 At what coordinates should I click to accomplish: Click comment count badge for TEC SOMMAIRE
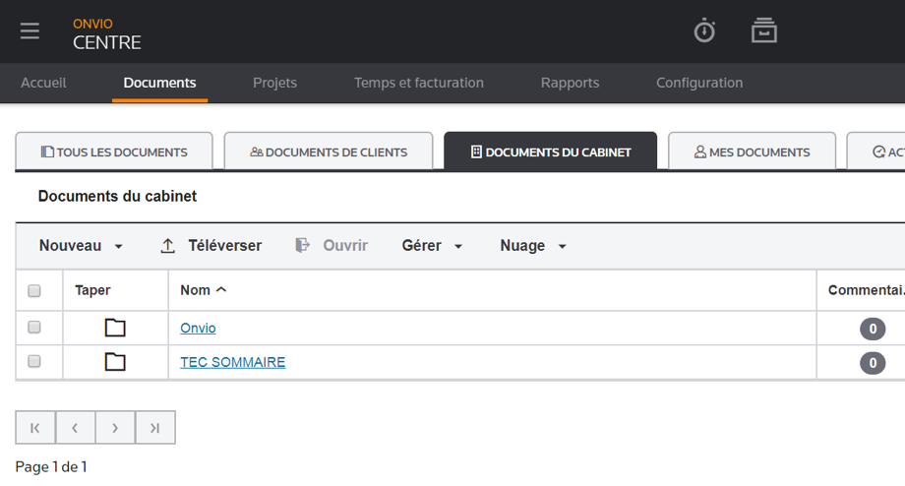pos(873,363)
